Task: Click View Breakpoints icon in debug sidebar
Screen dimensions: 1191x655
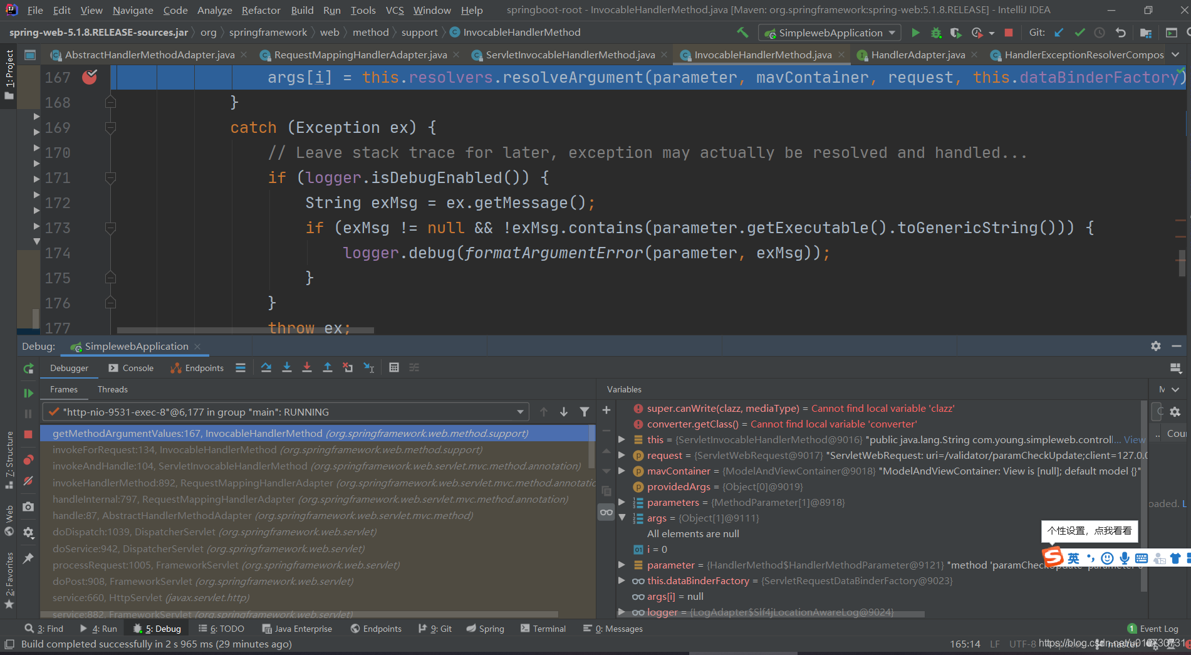Action: click(28, 459)
